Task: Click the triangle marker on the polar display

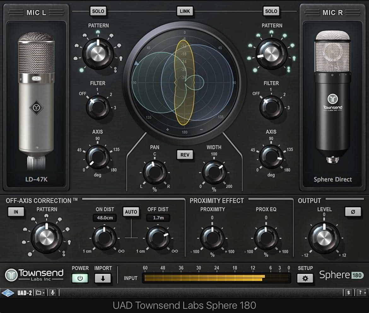Action: tap(136, 63)
